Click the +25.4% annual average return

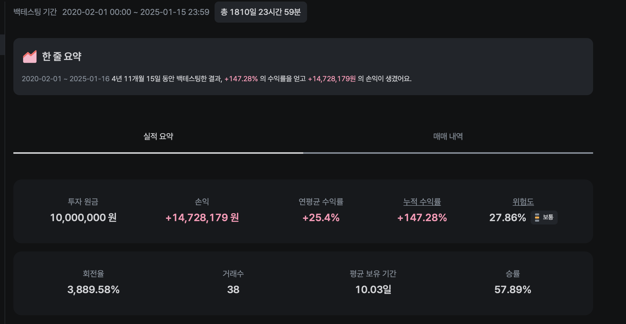tap(321, 218)
